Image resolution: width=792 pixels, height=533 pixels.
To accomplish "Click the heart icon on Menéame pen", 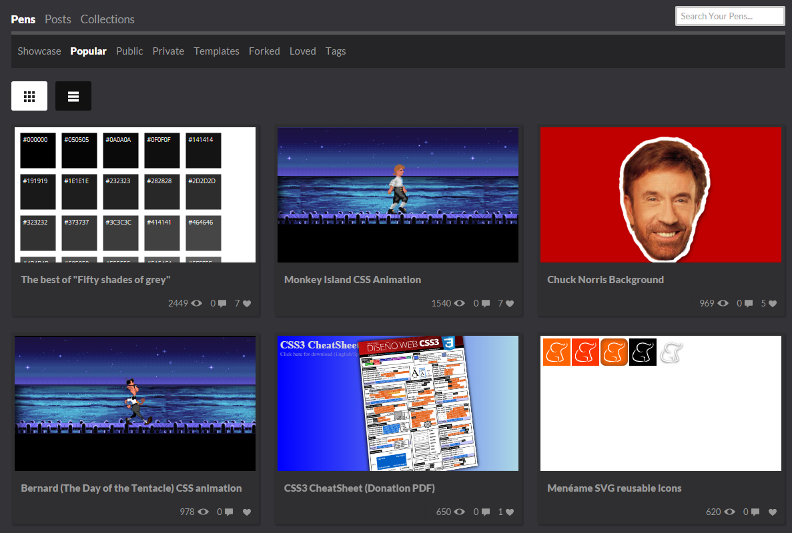I will click(772, 512).
